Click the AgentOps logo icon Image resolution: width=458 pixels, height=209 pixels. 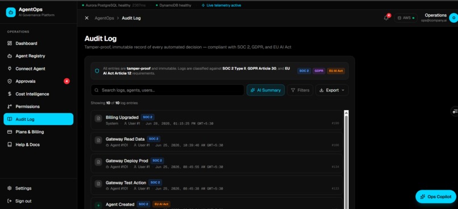[x=11, y=12]
